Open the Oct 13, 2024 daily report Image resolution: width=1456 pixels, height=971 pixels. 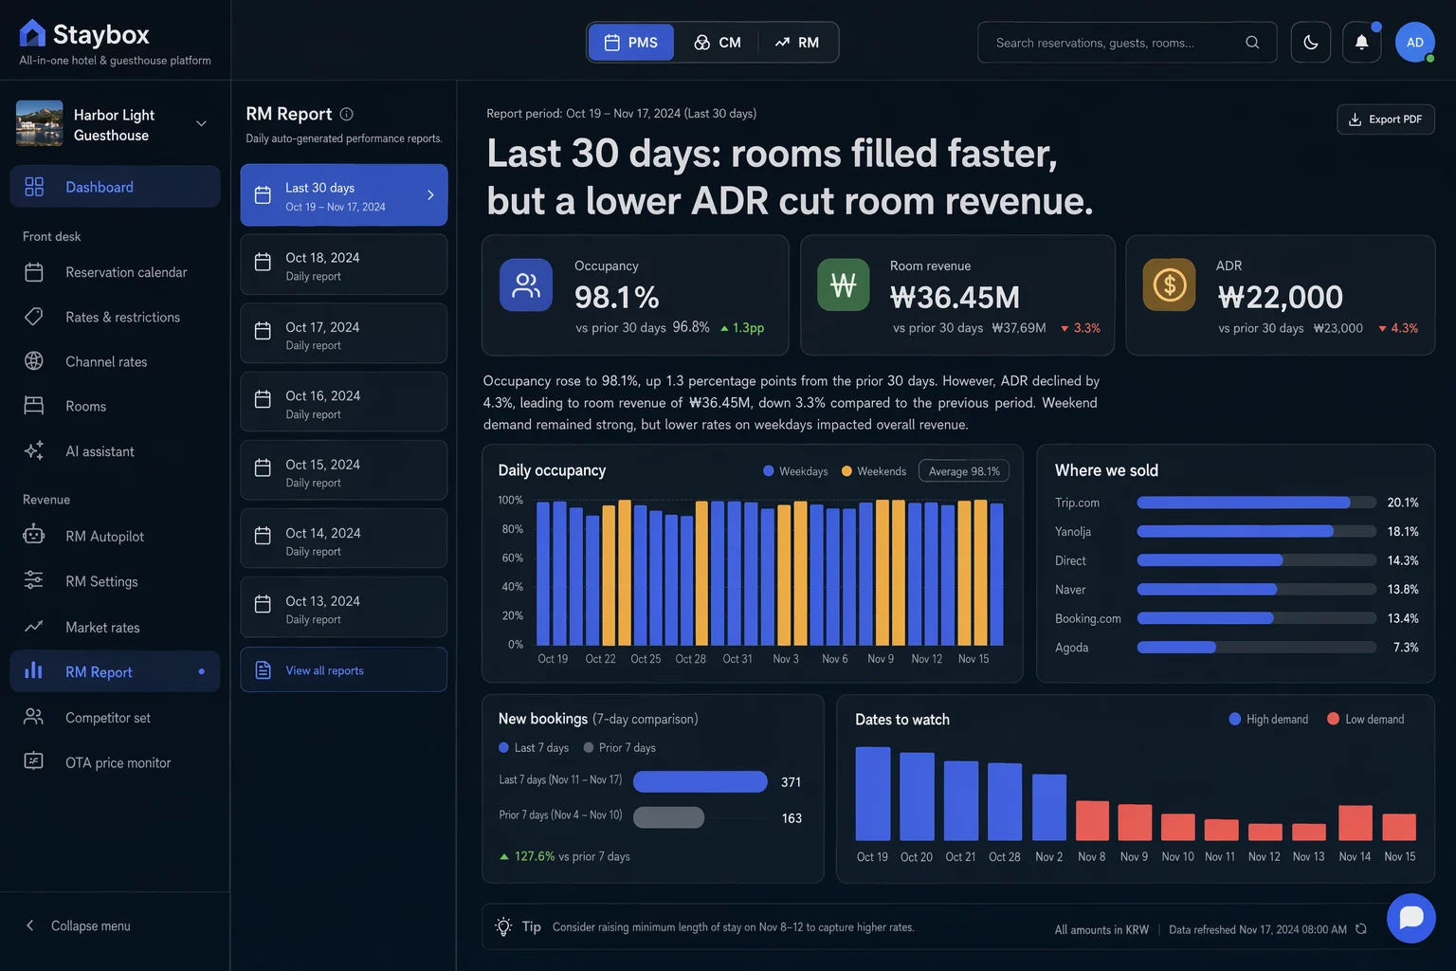pyautogui.click(x=343, y=608)
